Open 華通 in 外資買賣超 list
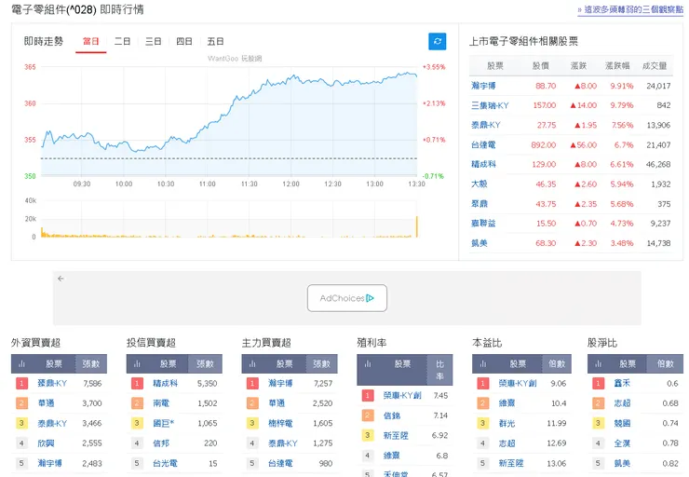689x477 pixels. point(45,403)
